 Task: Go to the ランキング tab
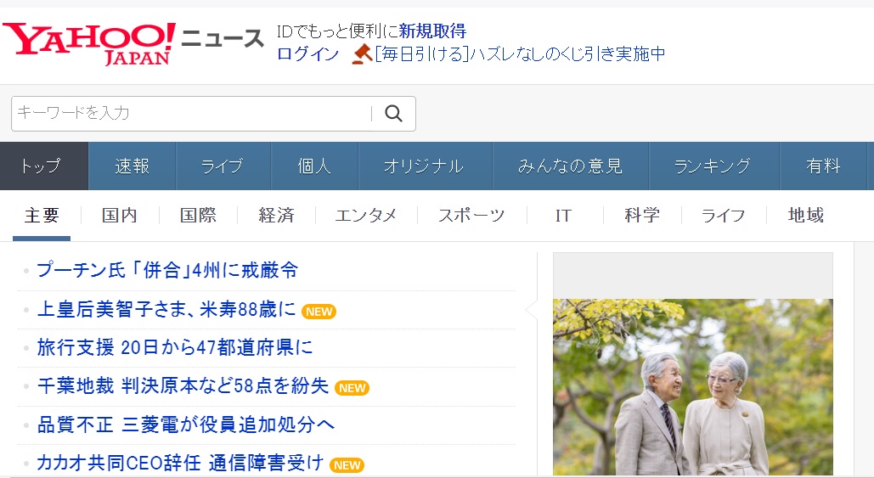712,166
